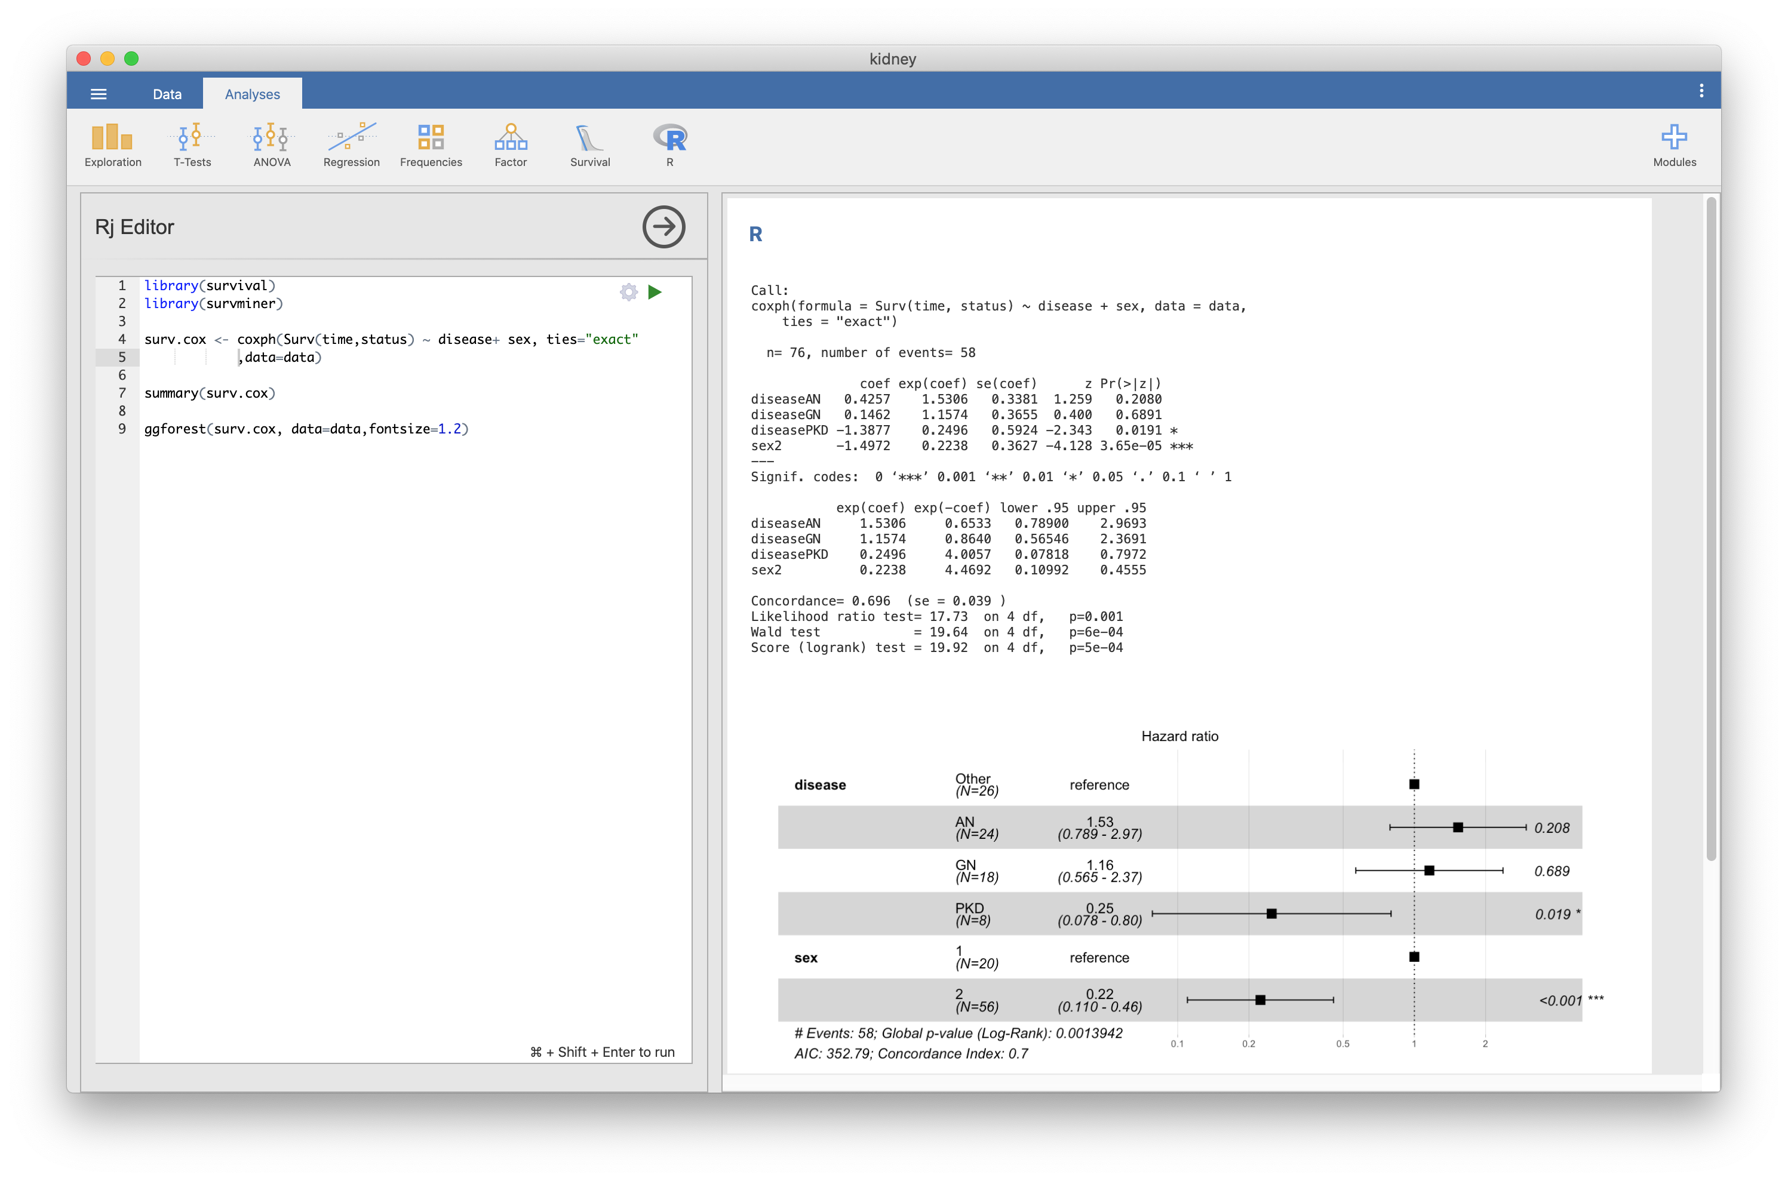Open the Rj editor settings gear
This screenshot has height=1181, width=1788.
click(629, 292)
